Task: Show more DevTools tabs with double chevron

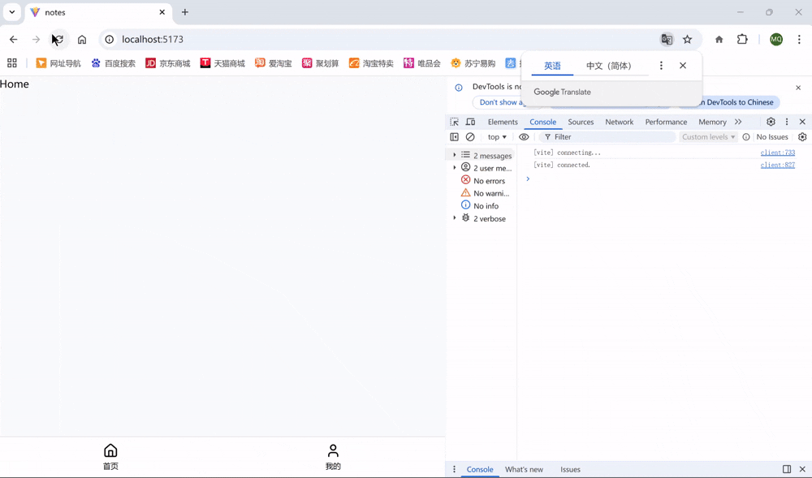Action: point(738,122)
